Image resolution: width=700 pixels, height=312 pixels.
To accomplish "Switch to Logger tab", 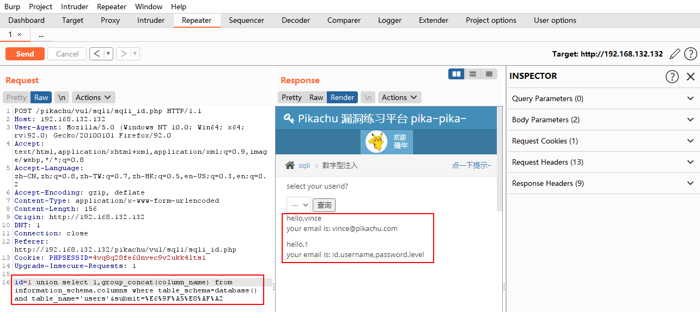I will pyautogui.click(x=390, y=20).
